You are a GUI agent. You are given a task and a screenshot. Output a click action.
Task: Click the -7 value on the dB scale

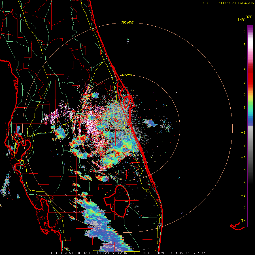coord(243,208)
